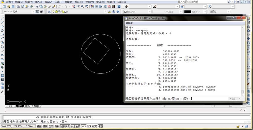
Task: Switch to the 布局1 layout tab
Action: (28, 106)
